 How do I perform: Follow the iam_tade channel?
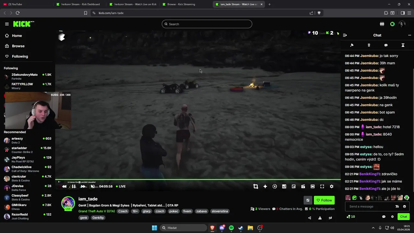pyautogui.click(x=324, y=200)
